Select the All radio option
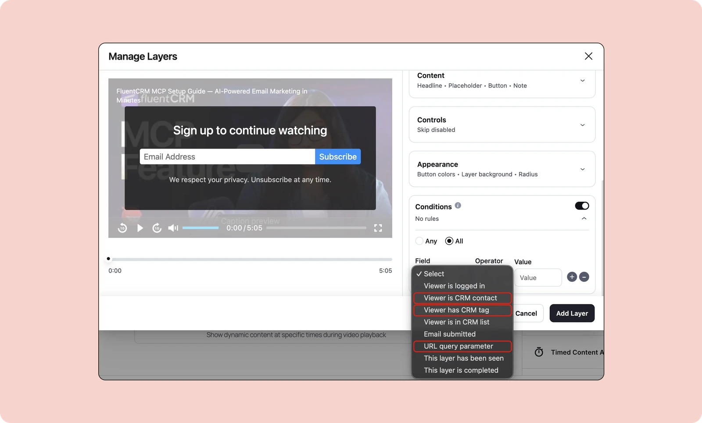The width and height of the screenshot is (702, 423). (449, 241)
